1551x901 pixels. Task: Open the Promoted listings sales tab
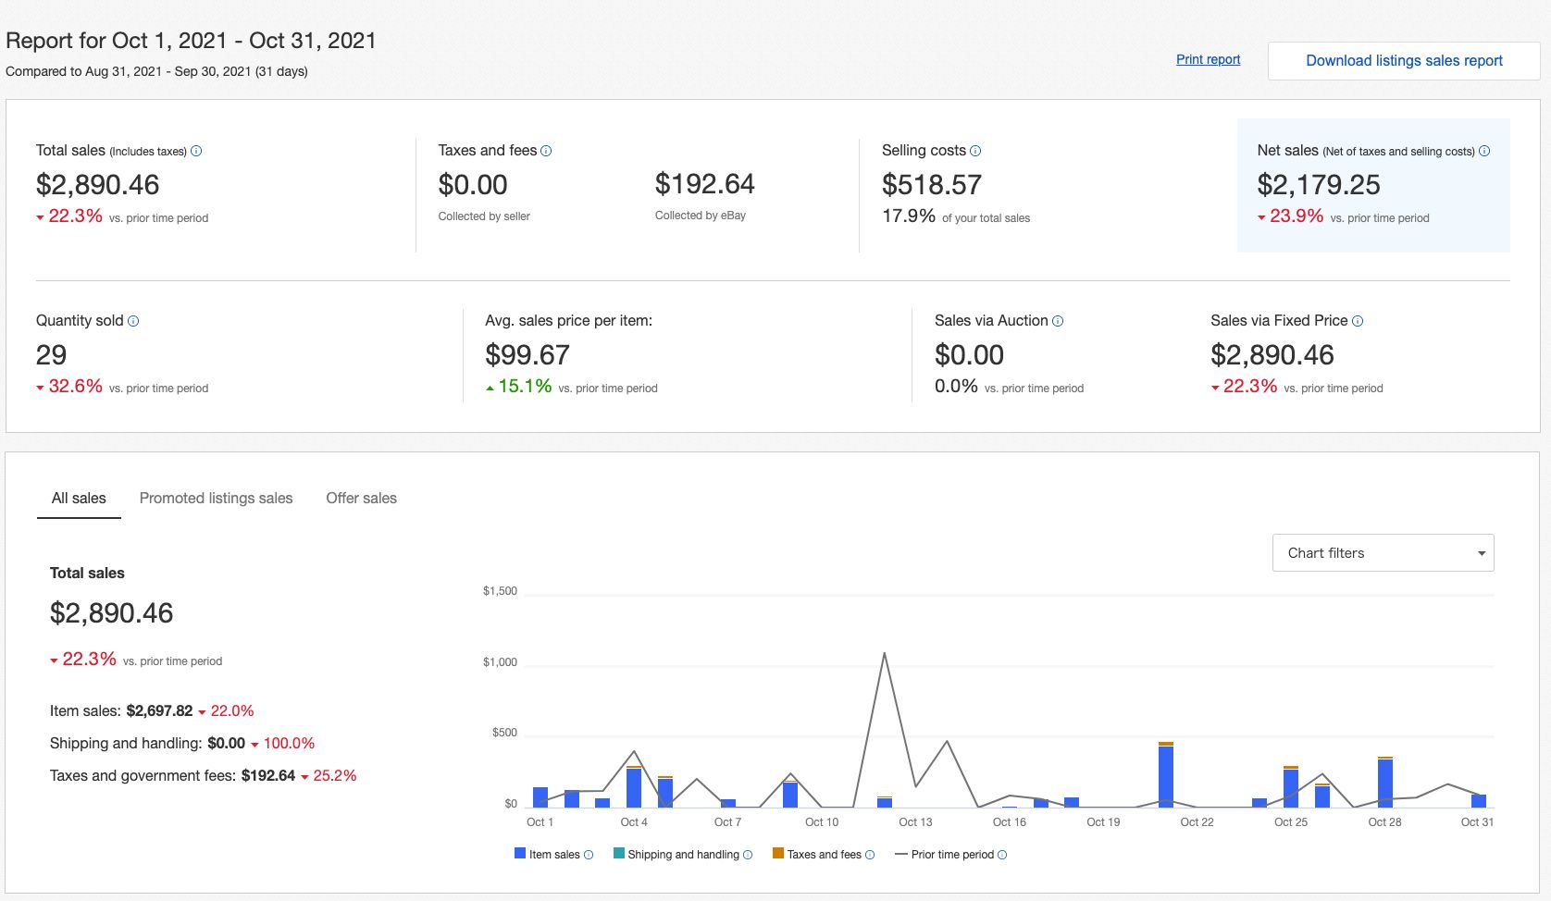tap(216, 498)
